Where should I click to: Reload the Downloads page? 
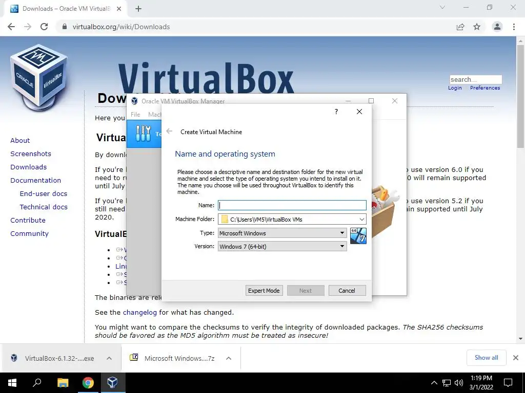pos(44,27)
